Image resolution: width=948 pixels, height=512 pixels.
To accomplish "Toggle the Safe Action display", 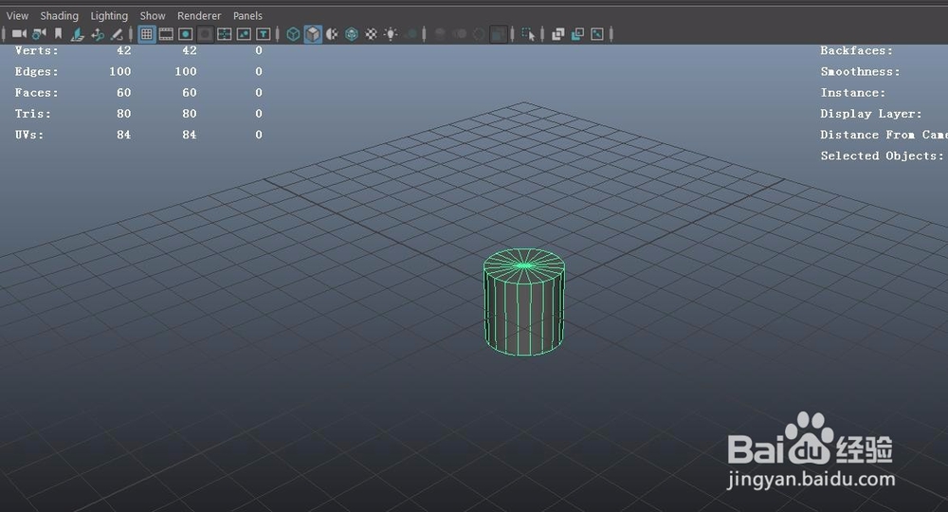I will [244, 34].
